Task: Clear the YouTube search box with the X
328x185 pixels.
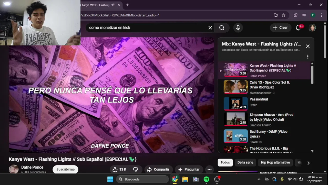Action: coord(210,28)
